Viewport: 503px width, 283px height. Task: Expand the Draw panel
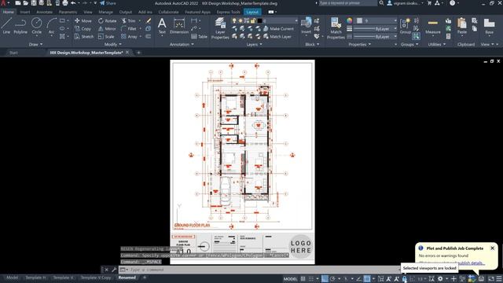tap(35, 44)
